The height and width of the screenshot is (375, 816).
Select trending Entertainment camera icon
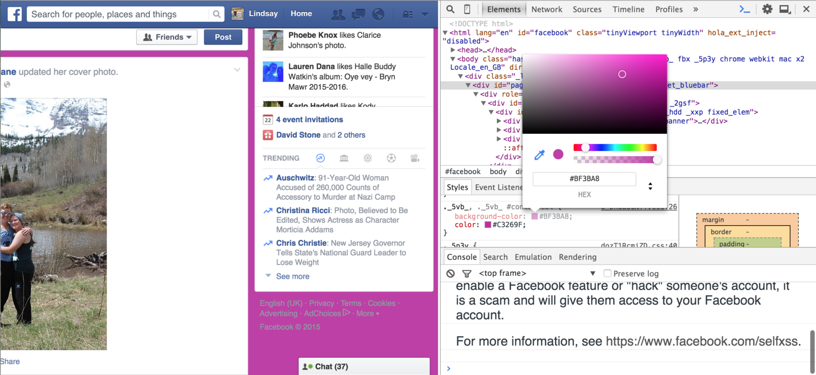point(415,158)
